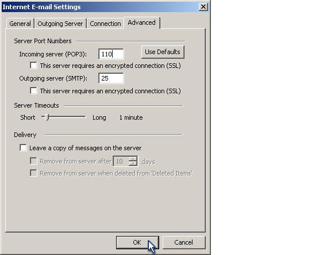Enable SSL for the incoming POP3 server
Screen dimensions: 331x255
coord(33,66)
